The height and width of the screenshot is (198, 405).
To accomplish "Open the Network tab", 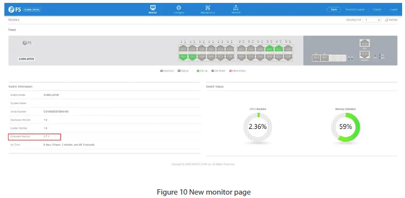I will coord(236,9).
